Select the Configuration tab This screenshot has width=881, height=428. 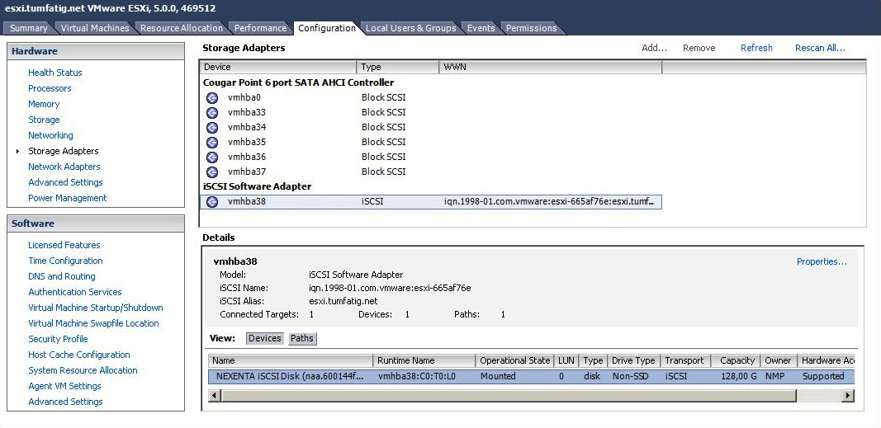tap(326, 28)
